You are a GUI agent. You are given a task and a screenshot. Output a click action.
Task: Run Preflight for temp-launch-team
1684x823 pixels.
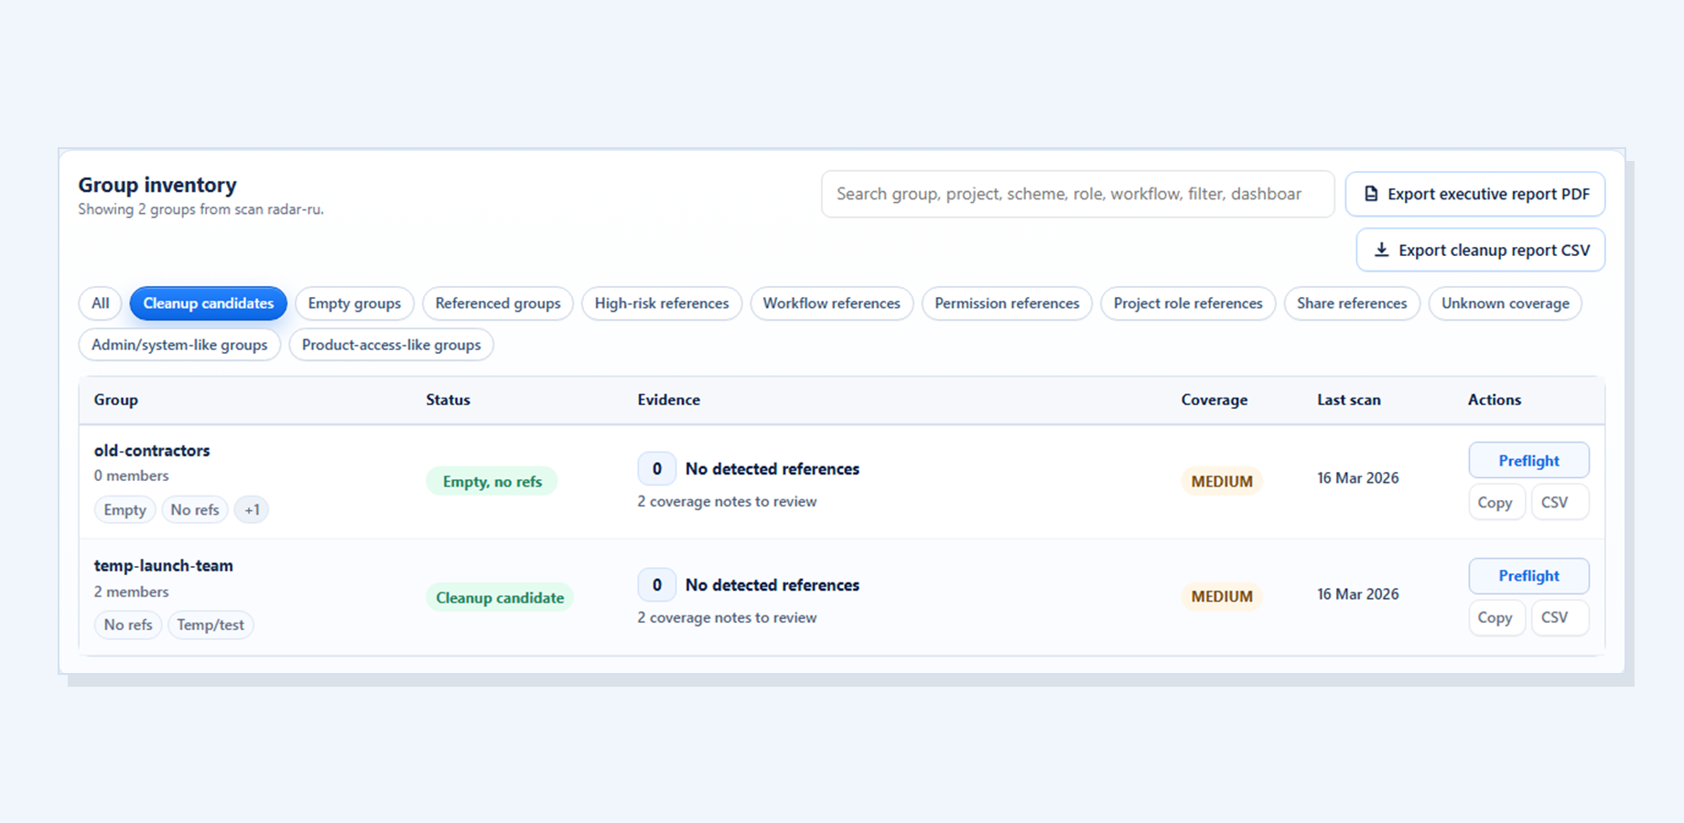point(1528,575)
